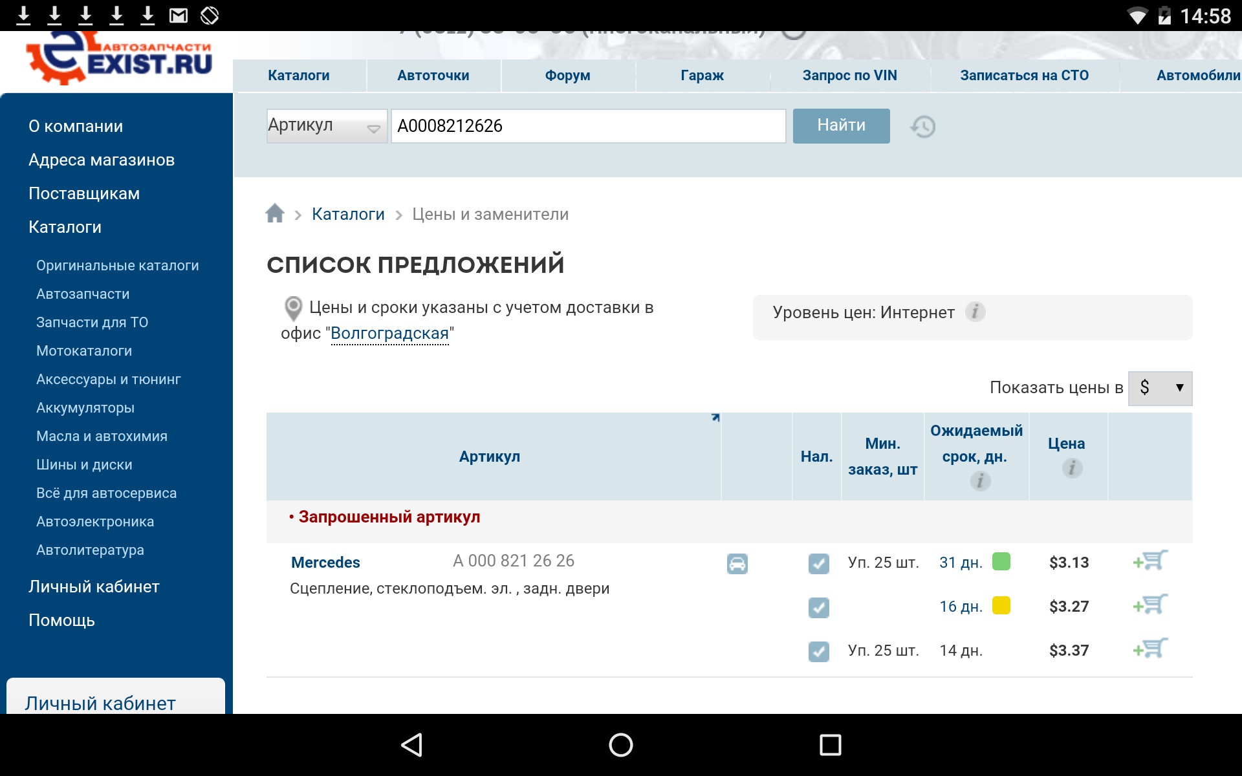The width and height of the screenshot is (1242, 776).
Task: Open the price level info icon
Action: point(975,312)
